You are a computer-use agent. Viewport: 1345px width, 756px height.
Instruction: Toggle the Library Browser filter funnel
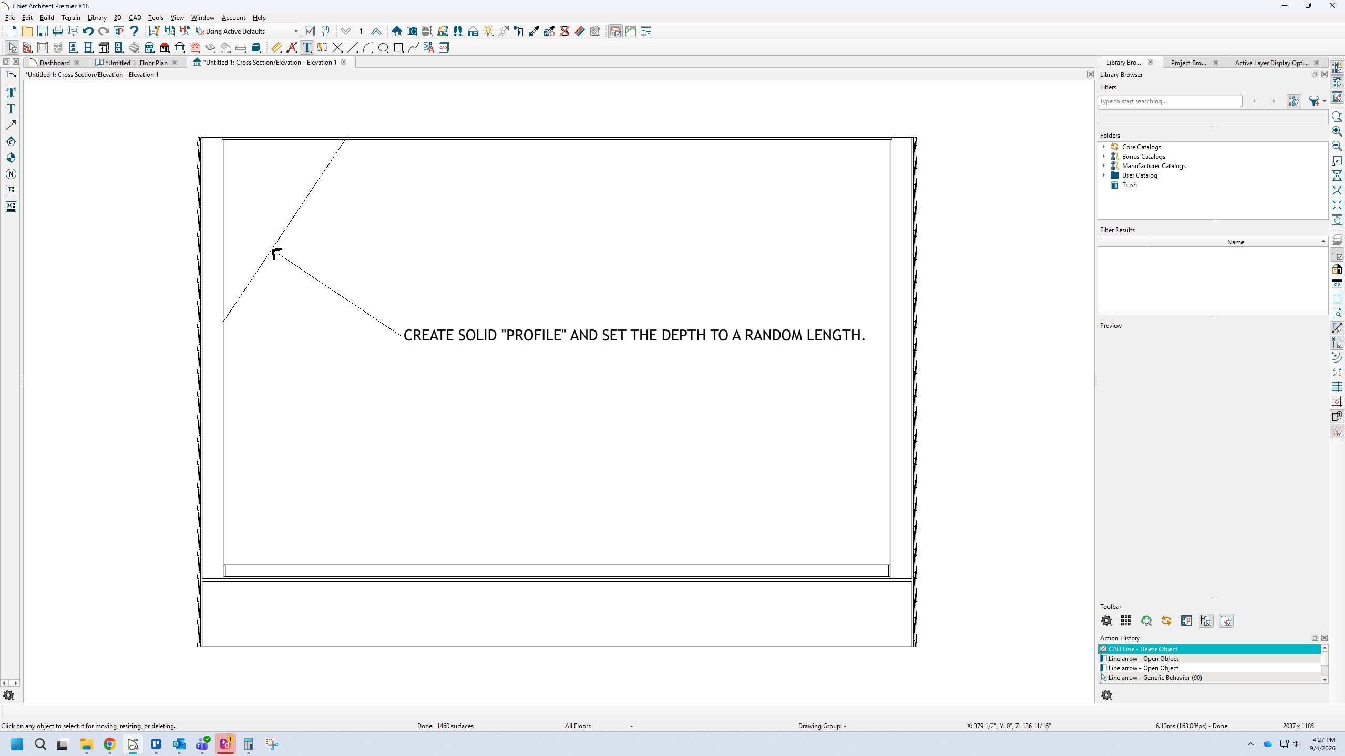(x=1314, y=101)
